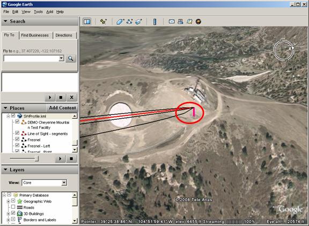Uncheck Line of Sight - segments checkbox
This screenshot has height=226, width=309.
coord(17,133)
